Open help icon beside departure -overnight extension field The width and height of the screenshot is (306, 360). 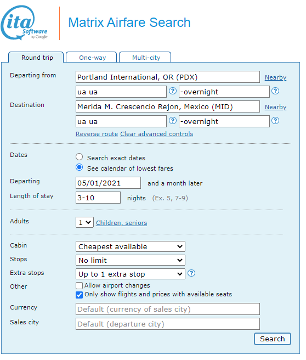(x=275, y=91)
